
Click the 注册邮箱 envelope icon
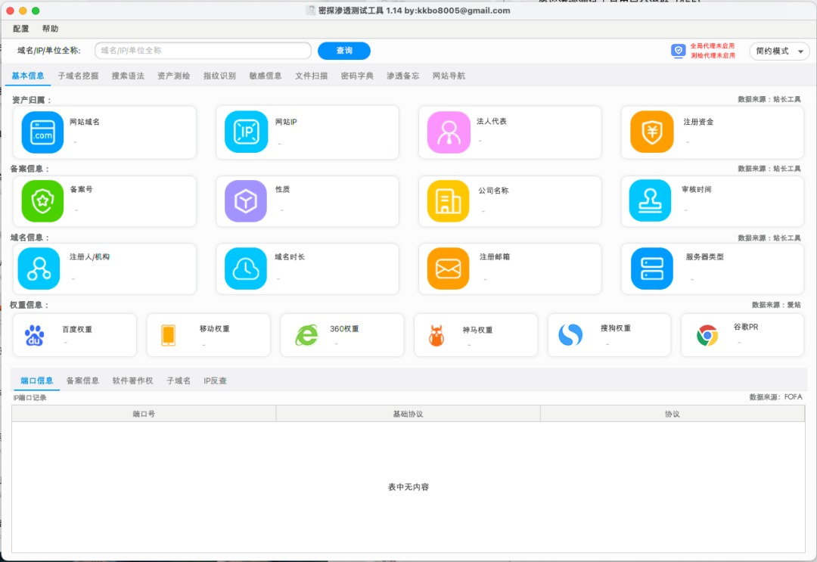[448, 269]
